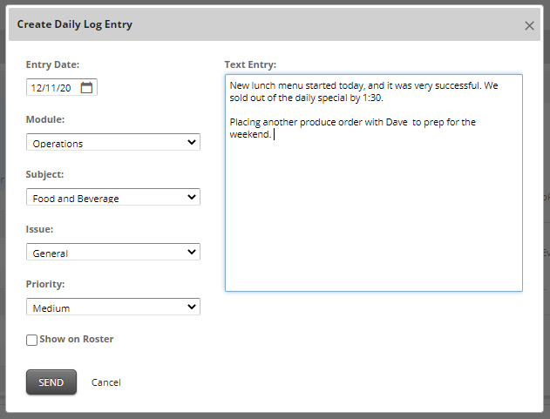Screen dimensions: 550x419
Task: Click the "Show on Roster" label text
Action: point(76,339)
